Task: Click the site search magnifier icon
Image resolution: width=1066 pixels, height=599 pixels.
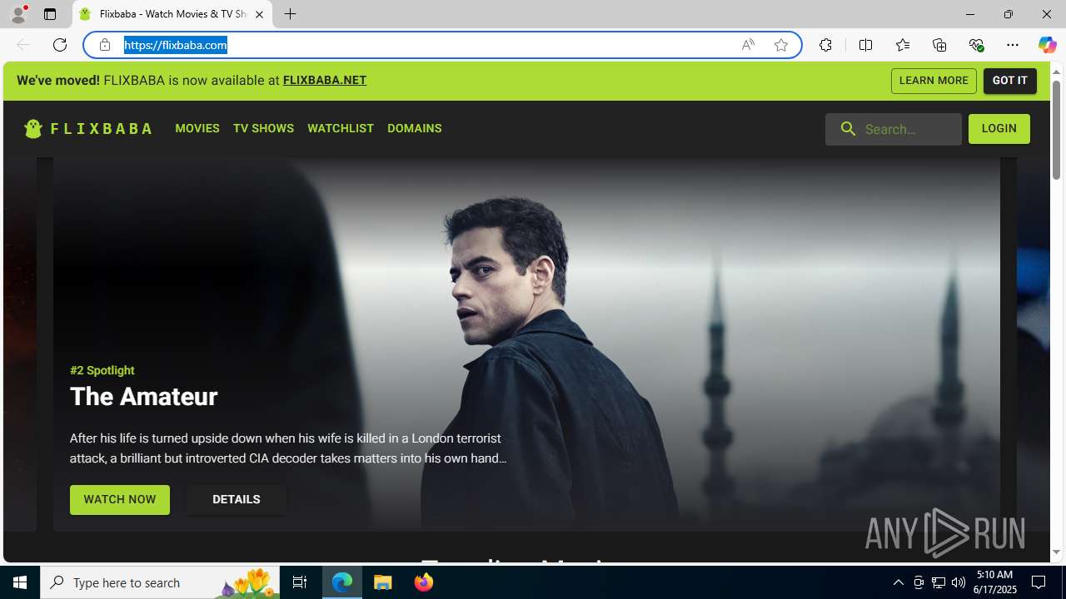Action: tap(848, 129)
